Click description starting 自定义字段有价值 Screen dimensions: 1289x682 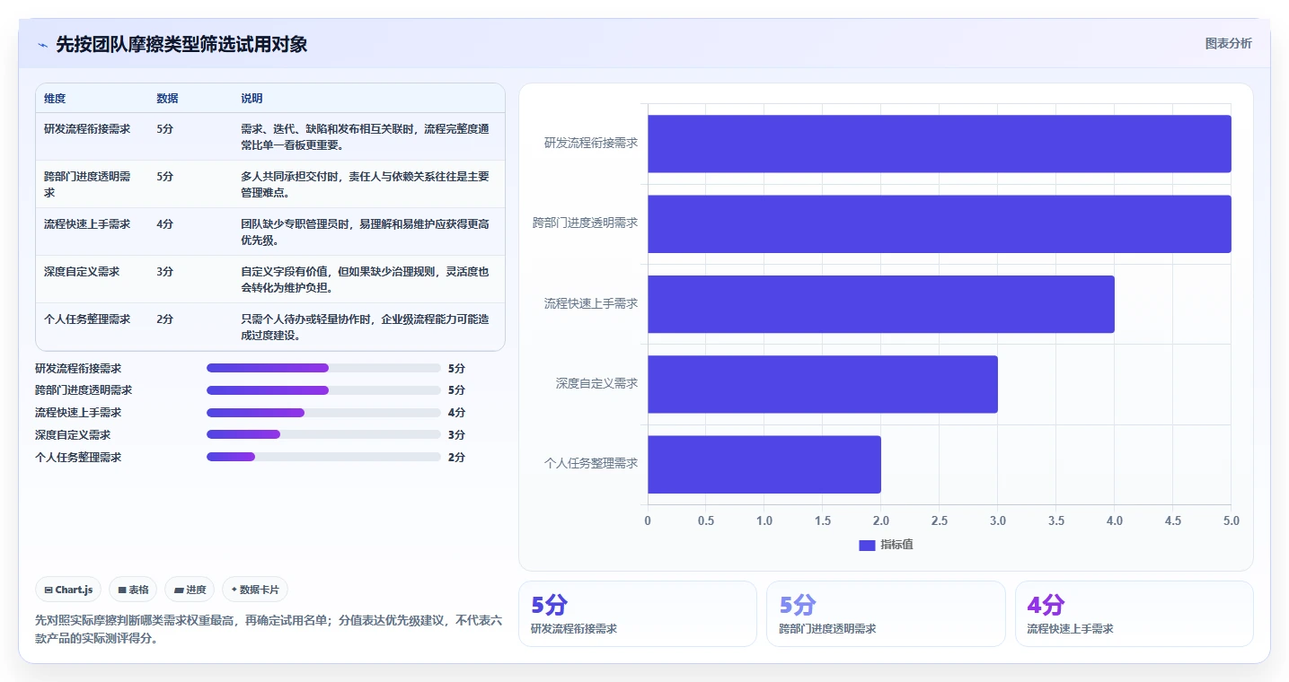tap(366, 279)
